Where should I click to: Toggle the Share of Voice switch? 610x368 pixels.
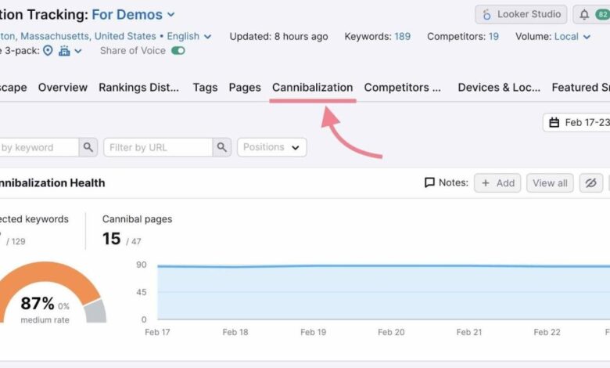(x=178, y=51)
